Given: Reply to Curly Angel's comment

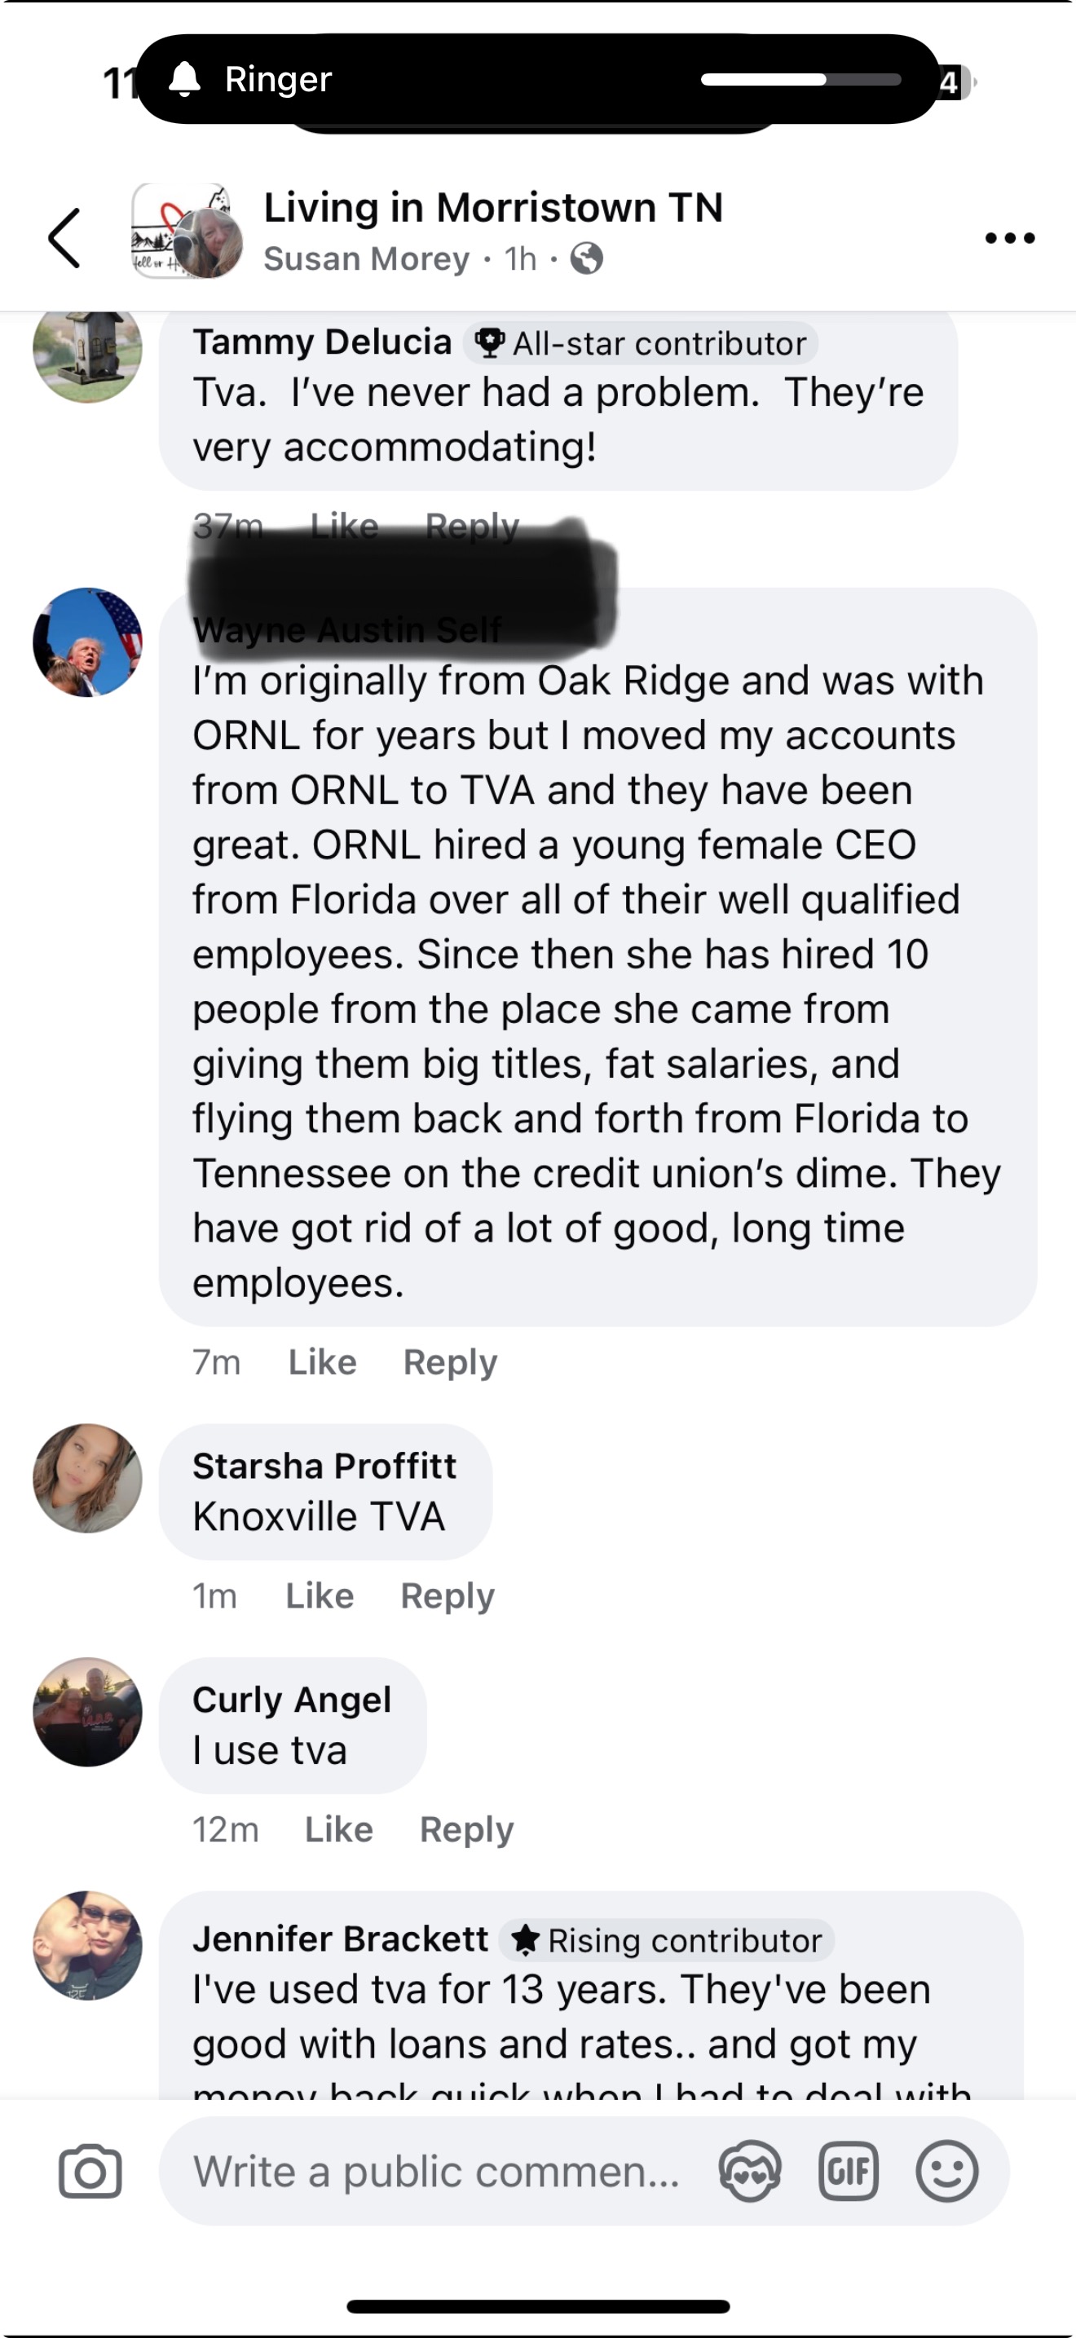Looking at the screenshot, I should [x=466, y=1830].
